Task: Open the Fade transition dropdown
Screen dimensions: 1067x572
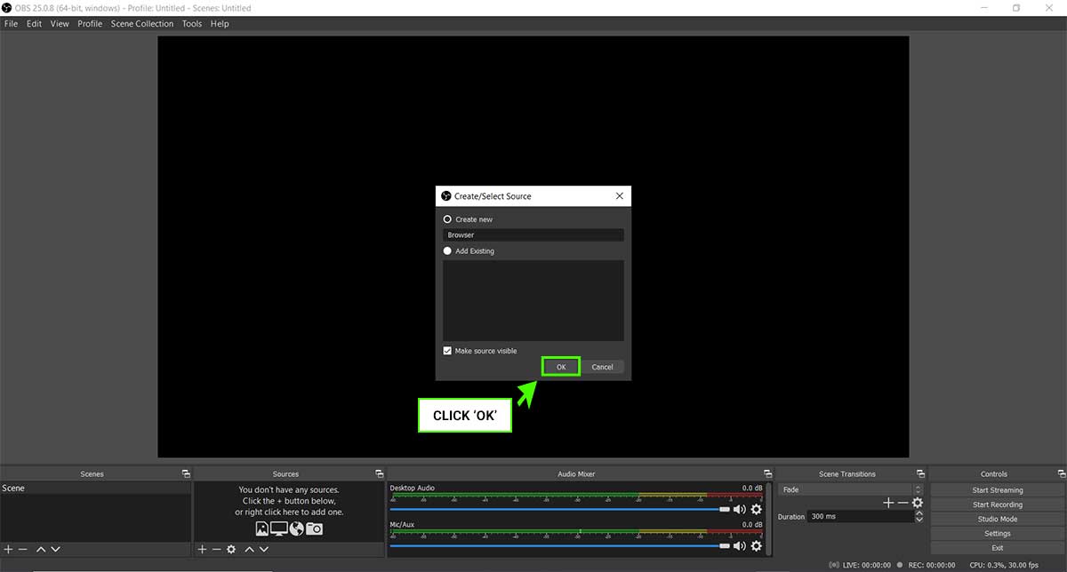Action: [x=850, y=489]
